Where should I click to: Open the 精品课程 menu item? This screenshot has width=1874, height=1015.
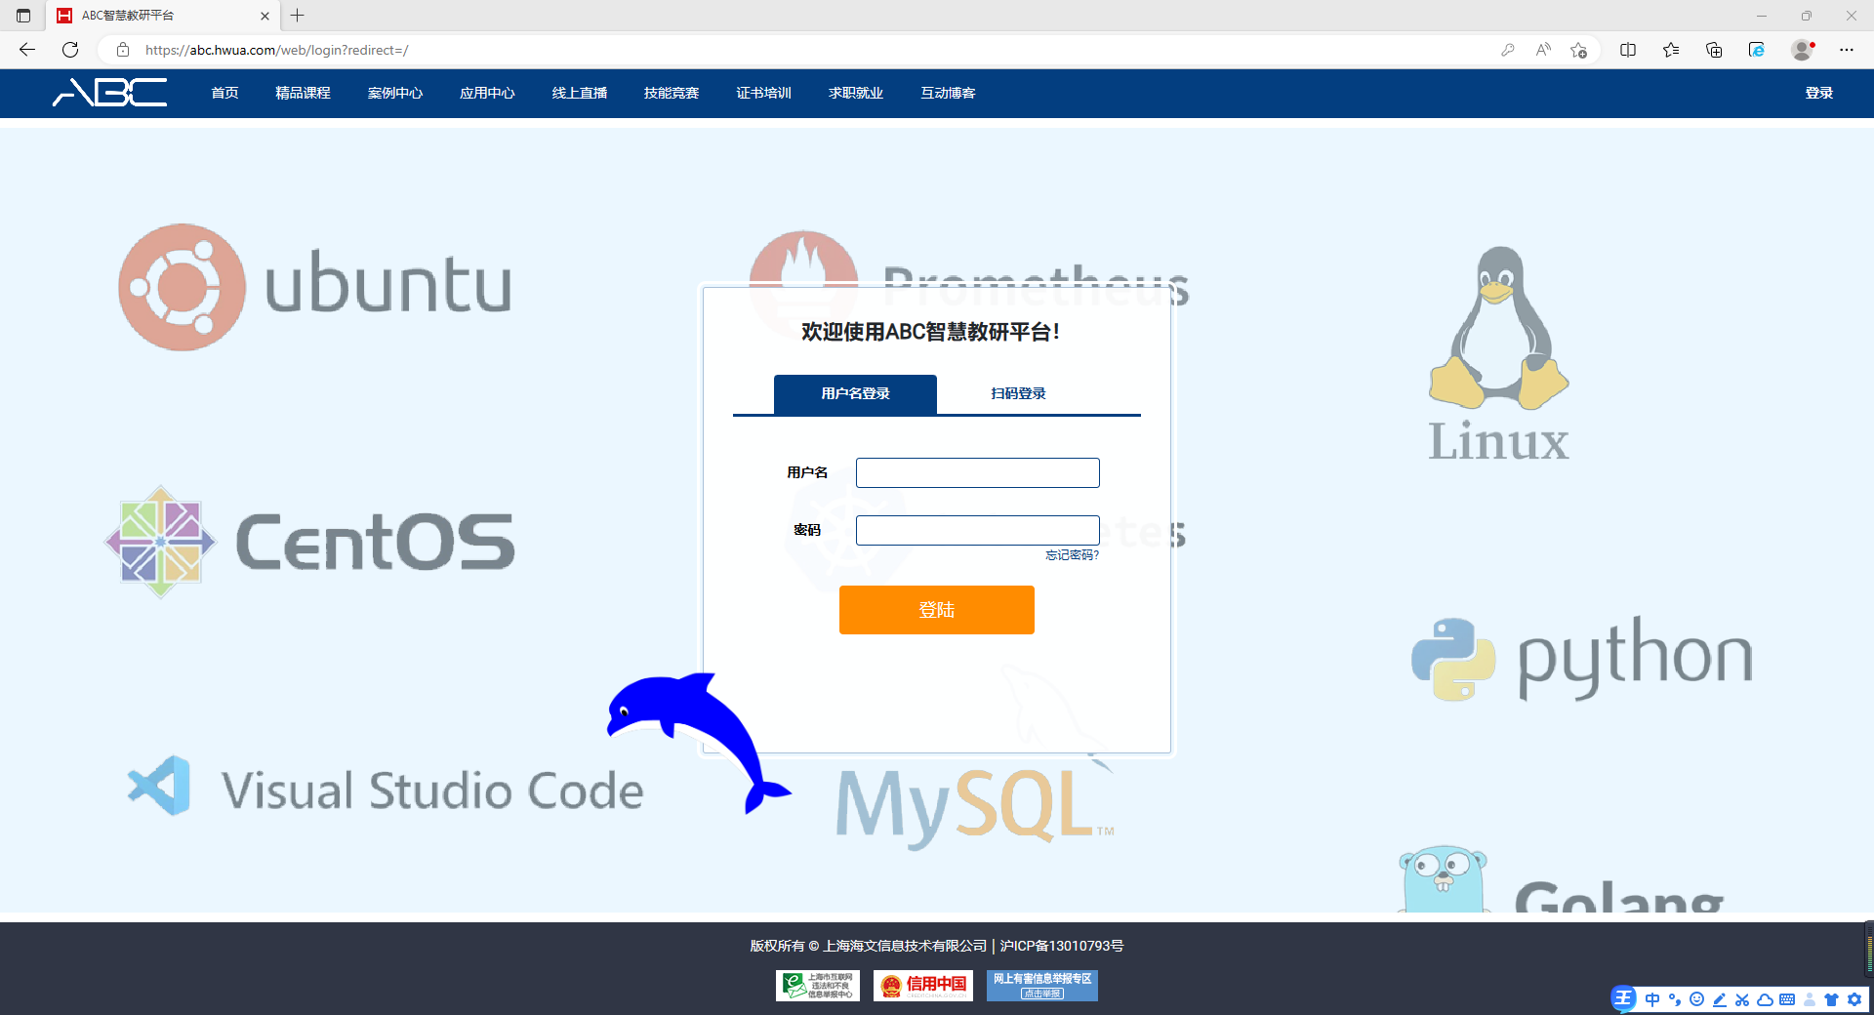click(304, 93)
